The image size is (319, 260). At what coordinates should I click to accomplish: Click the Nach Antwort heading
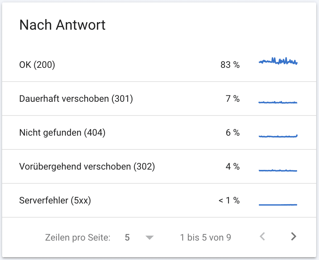(63, 25)
